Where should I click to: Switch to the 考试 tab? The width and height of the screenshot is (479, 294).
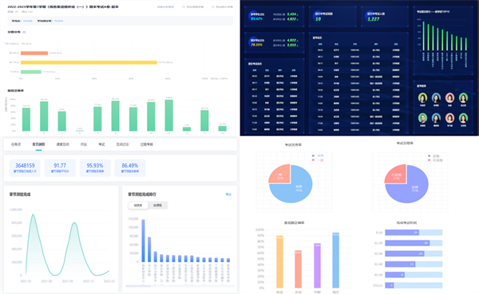[x=101, y=144]
